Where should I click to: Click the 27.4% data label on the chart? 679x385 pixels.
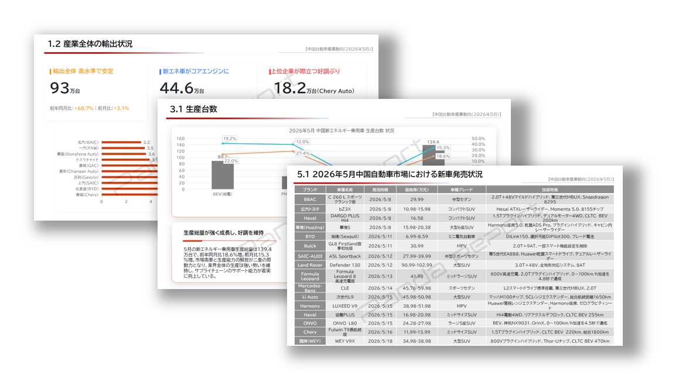point(303,153)
